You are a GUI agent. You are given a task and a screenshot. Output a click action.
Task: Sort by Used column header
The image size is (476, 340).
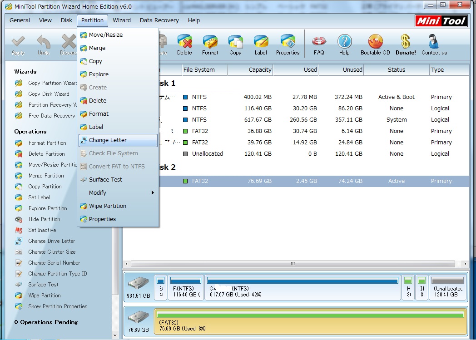tap(296, 70)
